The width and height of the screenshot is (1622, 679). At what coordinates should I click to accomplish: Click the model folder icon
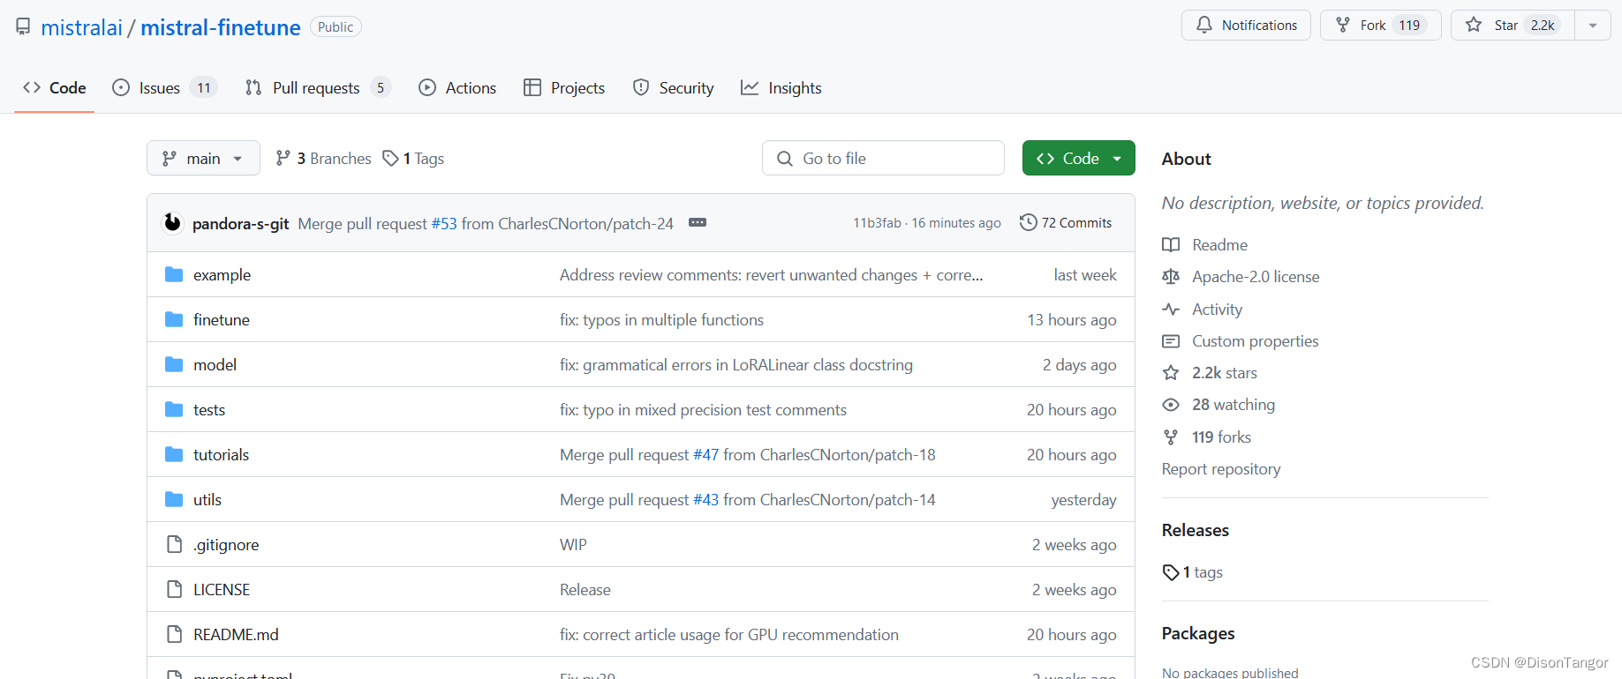174,365
